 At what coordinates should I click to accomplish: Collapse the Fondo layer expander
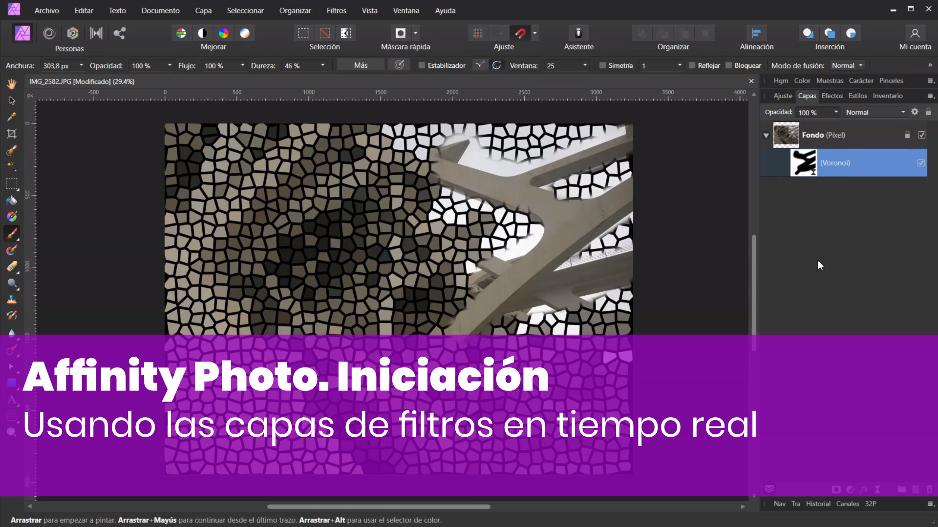coord(766,136)
